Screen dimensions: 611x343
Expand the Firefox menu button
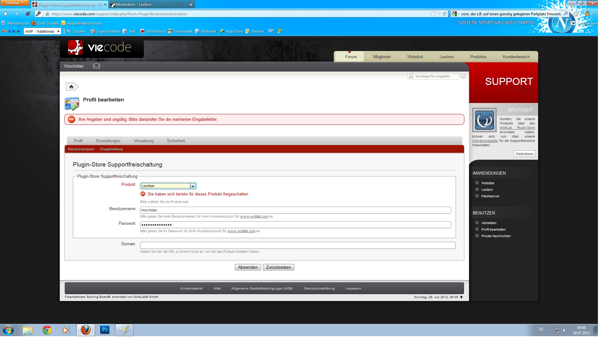click(x=14, y=3)
